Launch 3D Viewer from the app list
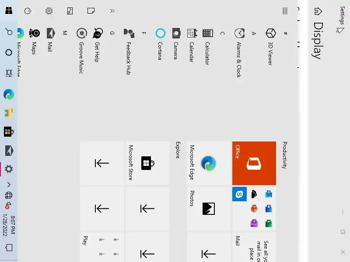The width and height of the screenshot is (350, 262). (271, 47)
